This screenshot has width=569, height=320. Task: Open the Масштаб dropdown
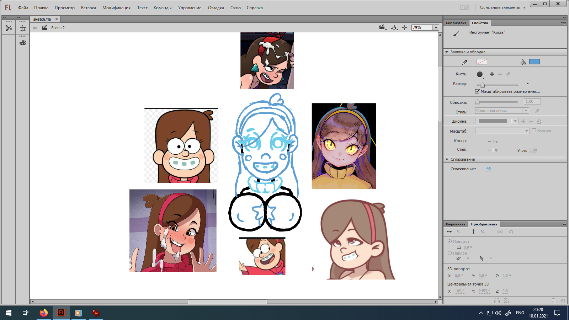pos(502,131)
